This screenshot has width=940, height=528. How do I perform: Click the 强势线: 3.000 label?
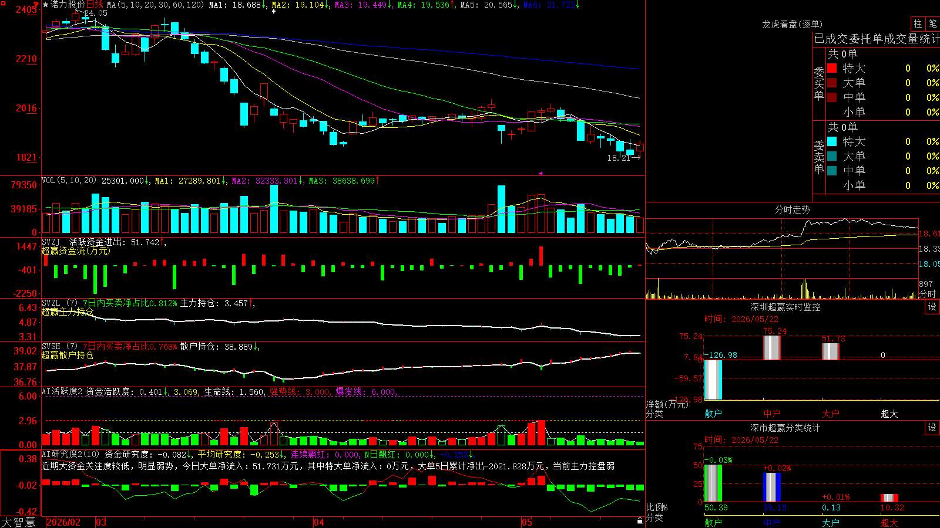coord(300,391)
